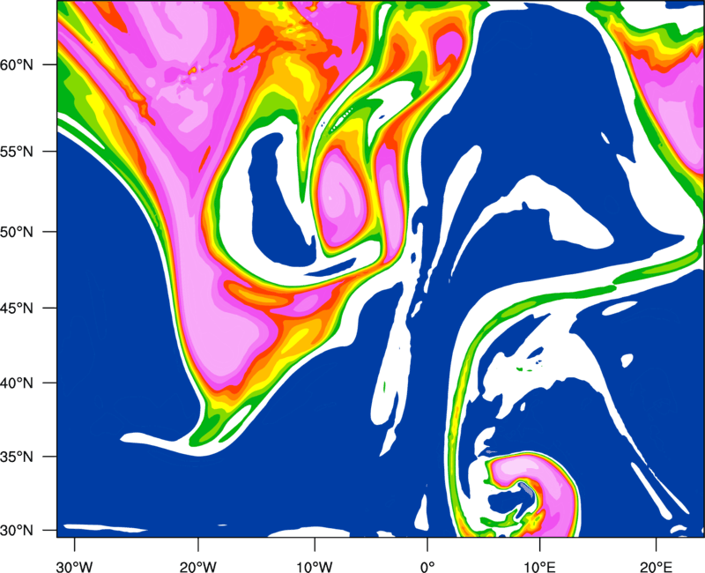This screenshot has height=573, width=705.
Task: Click the 20°E longitude label
Action: point(656,567)
